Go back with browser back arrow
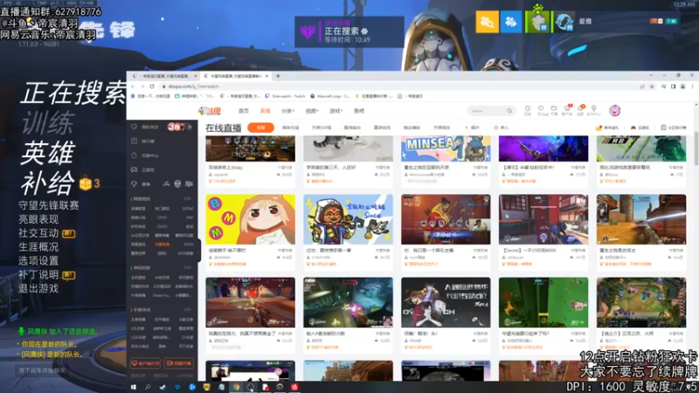Image resolution: width=699 pixels, height=393 pixels. coord(134,86)
